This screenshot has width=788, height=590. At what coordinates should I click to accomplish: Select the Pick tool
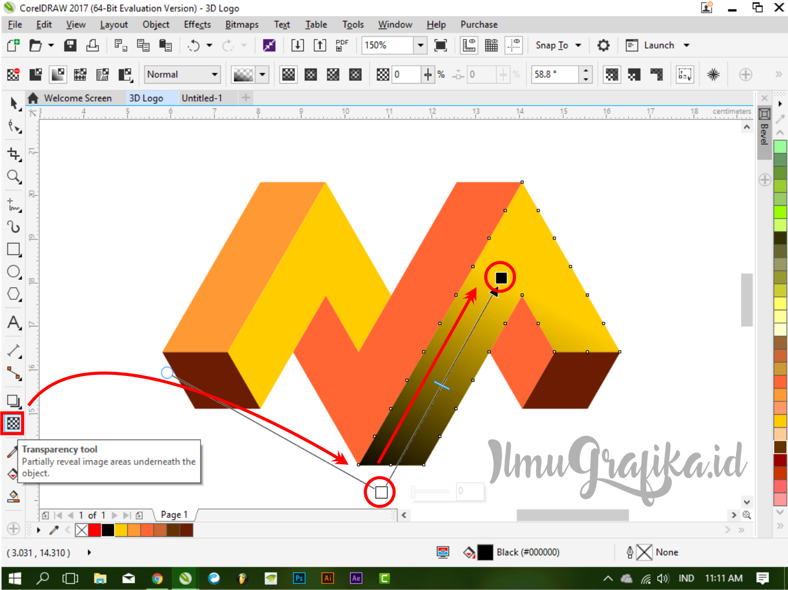tap(13, 104)
